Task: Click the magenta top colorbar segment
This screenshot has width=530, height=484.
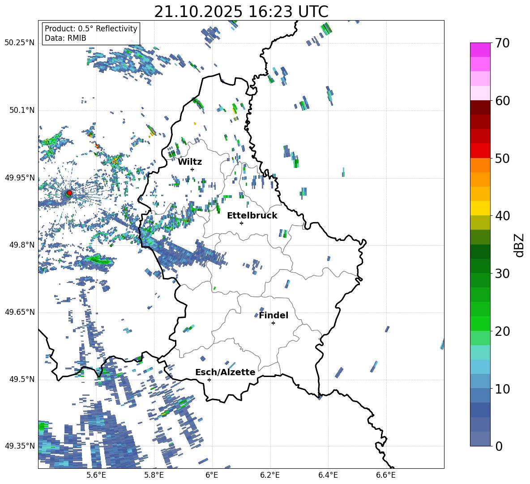Action: [480, 50]
